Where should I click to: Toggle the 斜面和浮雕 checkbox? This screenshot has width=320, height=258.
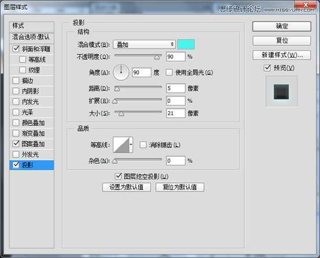[x=16, y=48]
